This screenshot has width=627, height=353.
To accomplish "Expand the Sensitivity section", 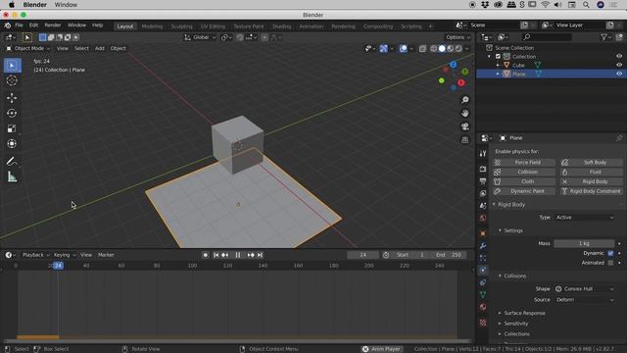I will click(515, 324).
